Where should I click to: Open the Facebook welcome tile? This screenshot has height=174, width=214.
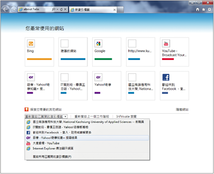(175, 86)
